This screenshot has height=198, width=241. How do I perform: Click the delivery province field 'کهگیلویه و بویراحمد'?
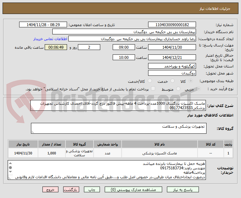(172, 66)
